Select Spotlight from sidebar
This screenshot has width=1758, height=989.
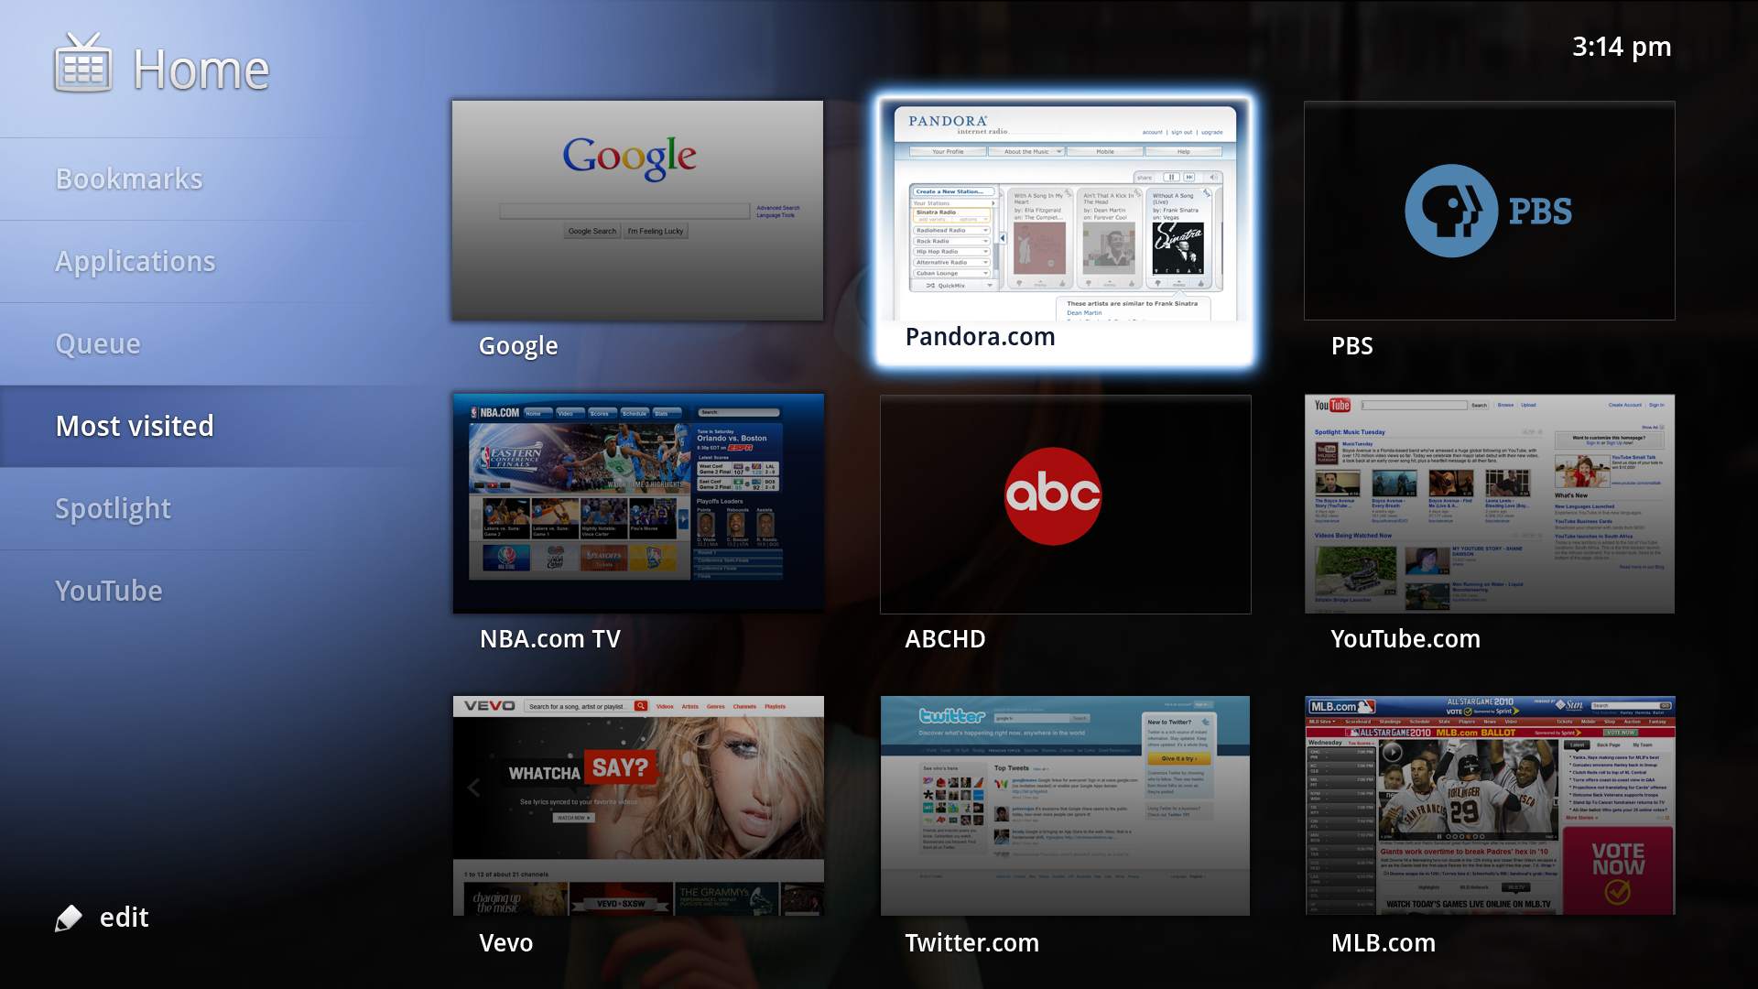[x=113, y=508]
